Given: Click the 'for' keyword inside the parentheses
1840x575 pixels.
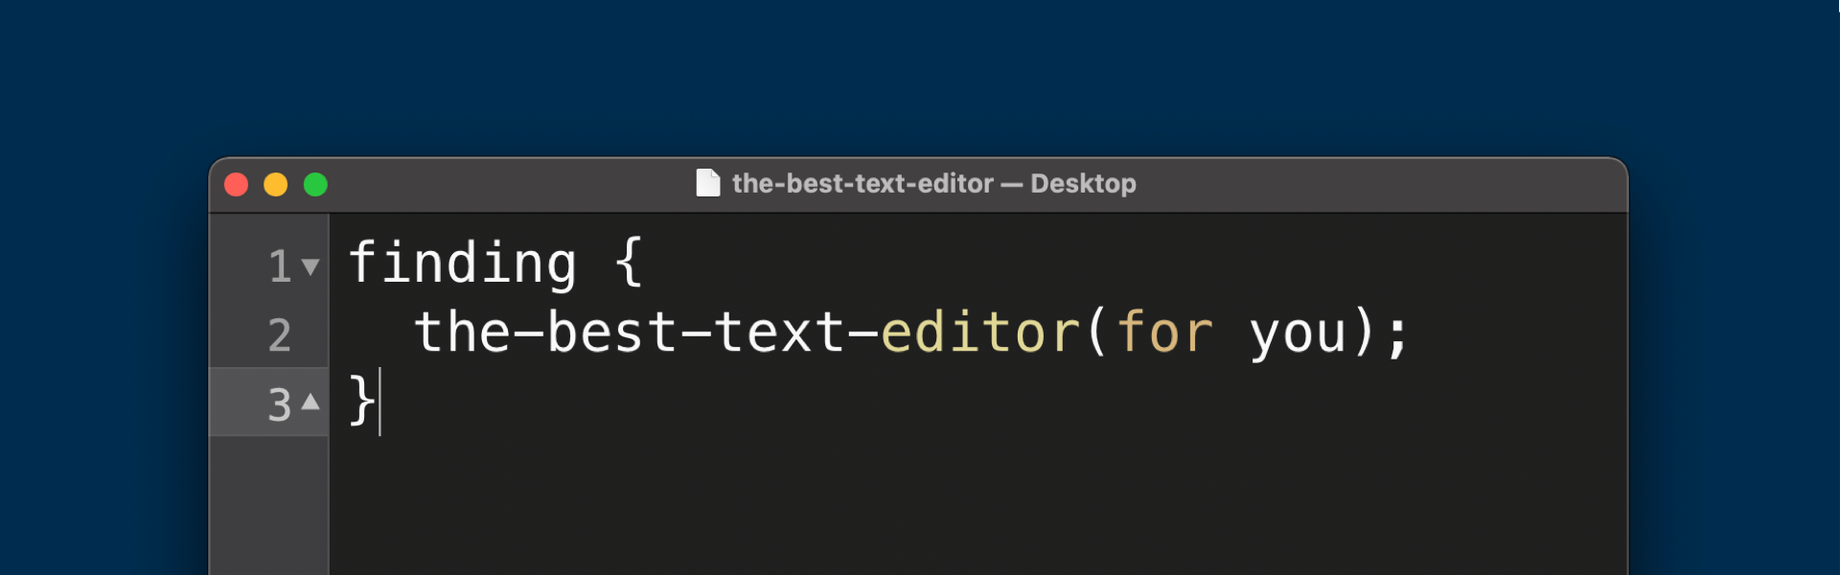Looking at the screenshot, I should tap(1162, 332).
